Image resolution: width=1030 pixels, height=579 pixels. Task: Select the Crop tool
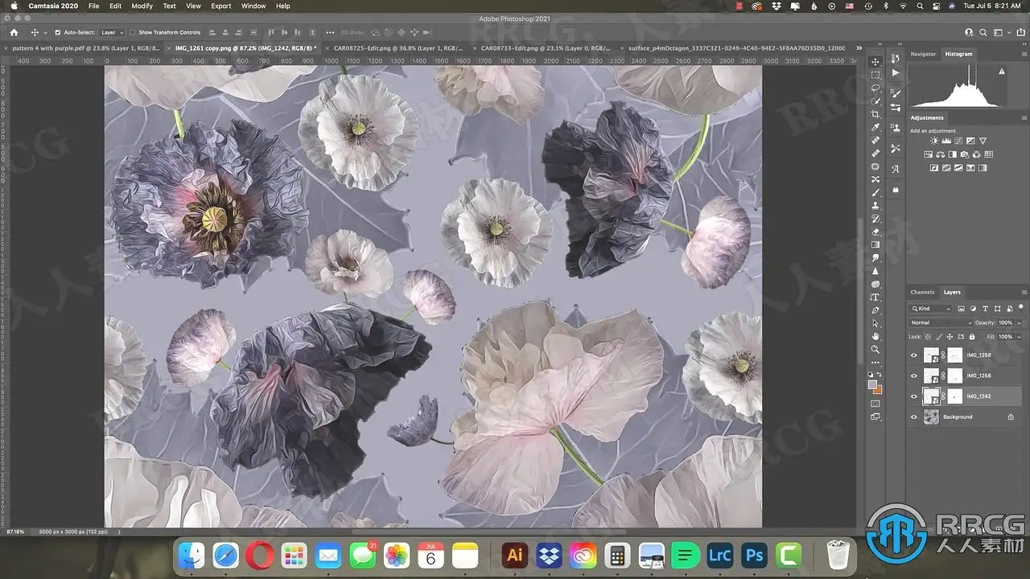click(x=875, y=114)
